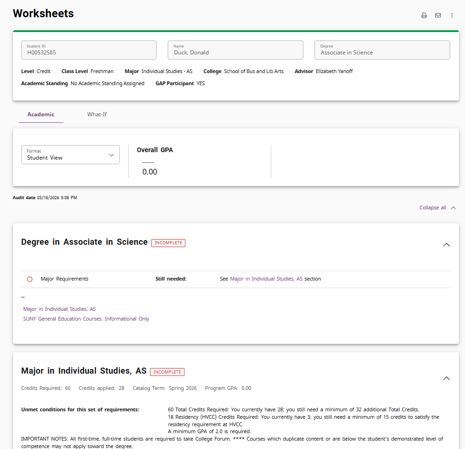Follow the SUNY General Education Courses link
The height and width of the screenshot is (449, 465).
click(x=86, y=319)
